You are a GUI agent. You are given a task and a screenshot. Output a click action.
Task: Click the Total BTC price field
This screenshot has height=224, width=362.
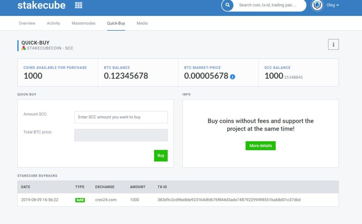(x=121, y=135)
